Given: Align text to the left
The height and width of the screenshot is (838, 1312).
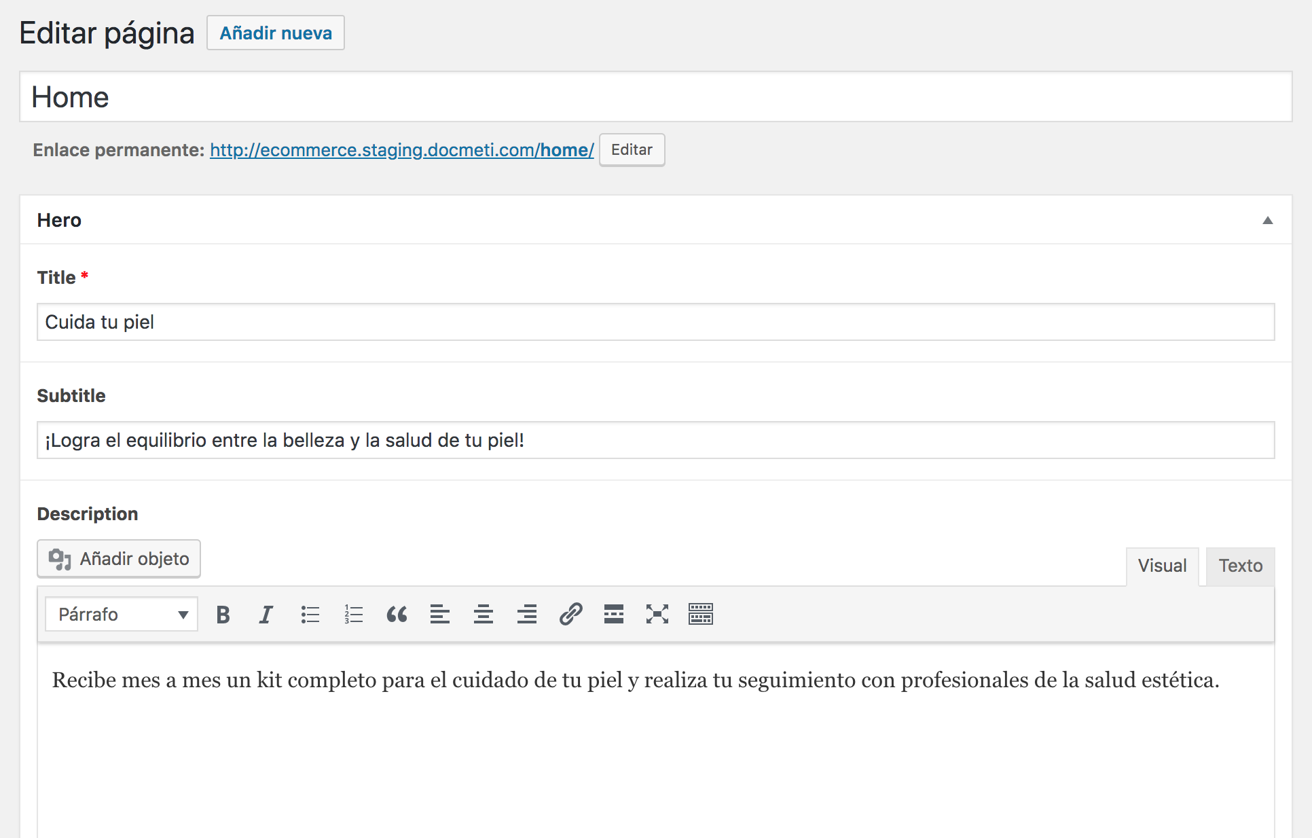Looking at the screenshot, I should (x=440, y=615).
